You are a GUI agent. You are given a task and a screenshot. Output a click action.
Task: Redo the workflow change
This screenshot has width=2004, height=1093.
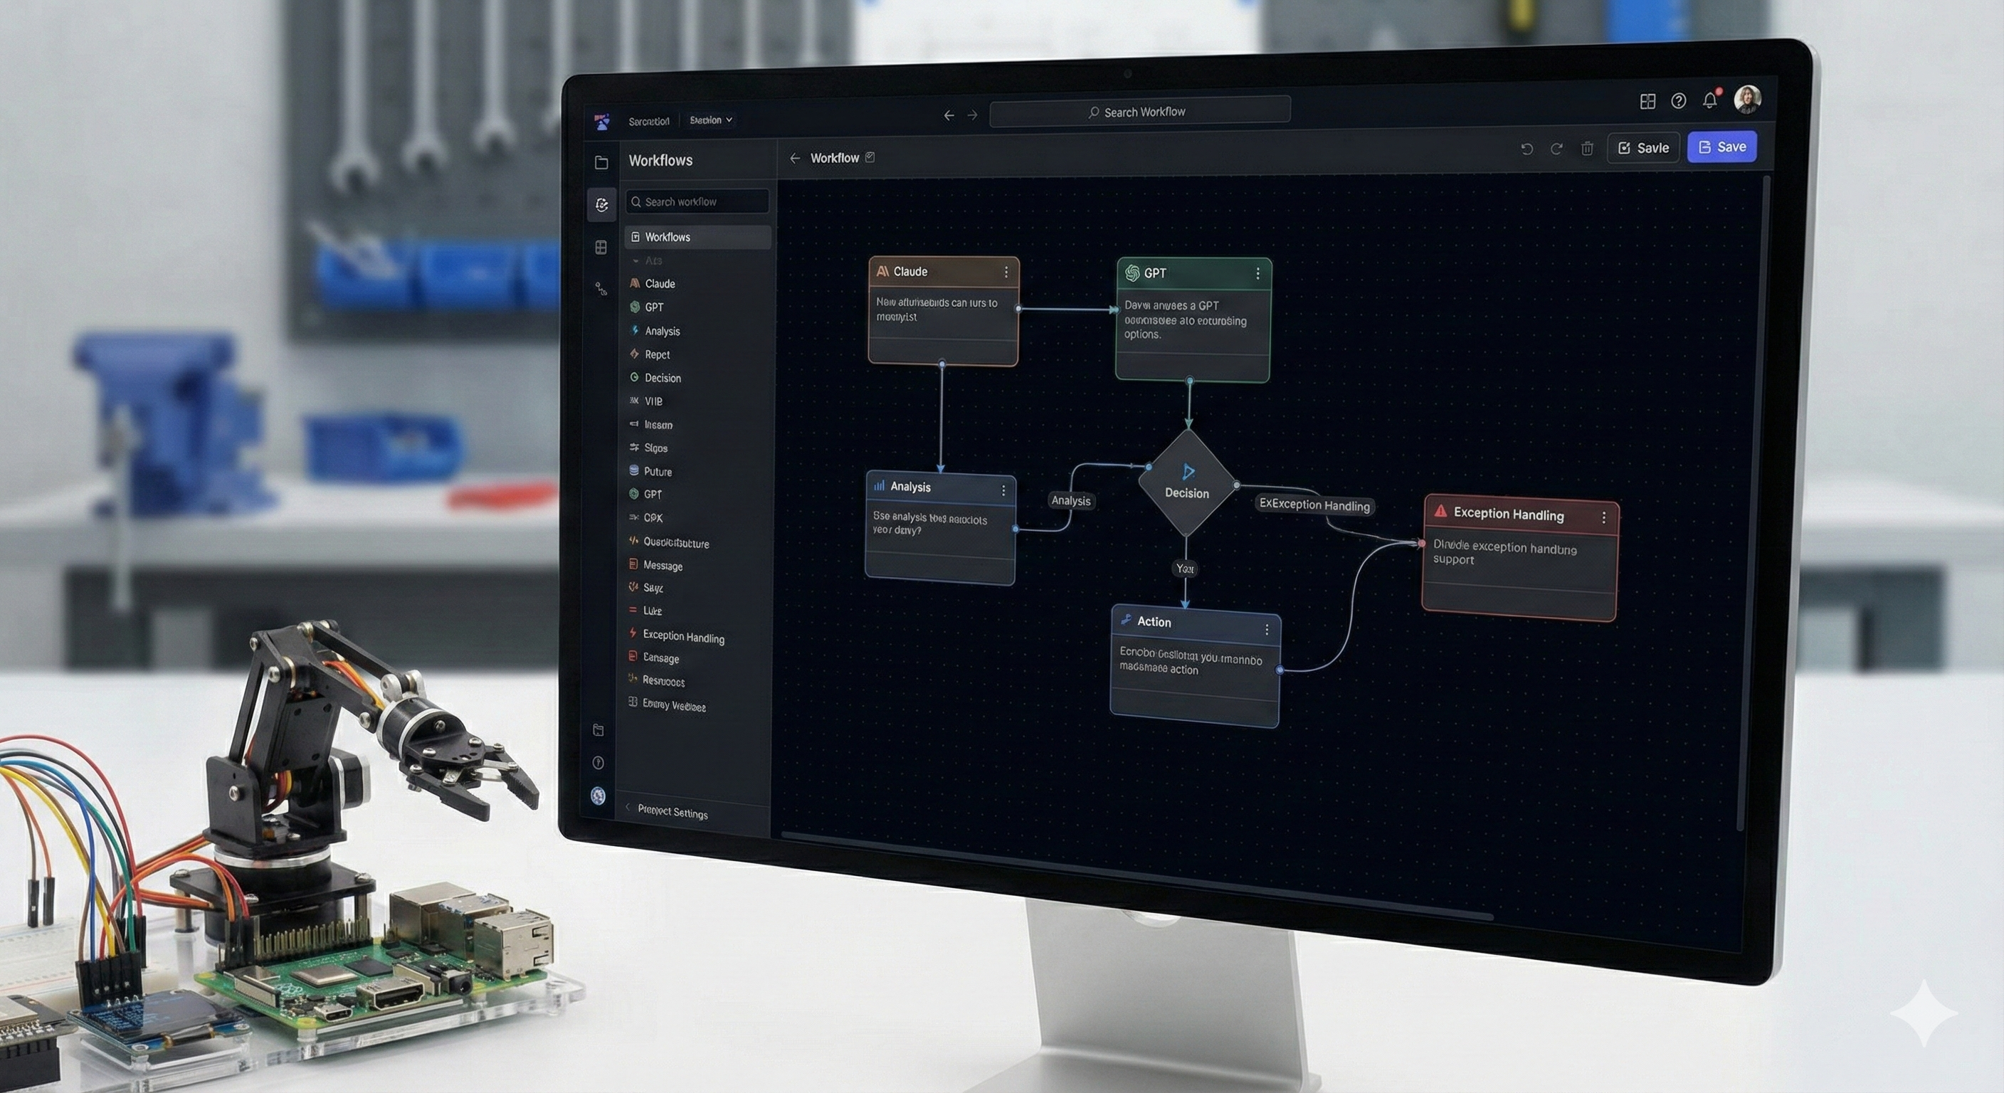point(1556,148)
